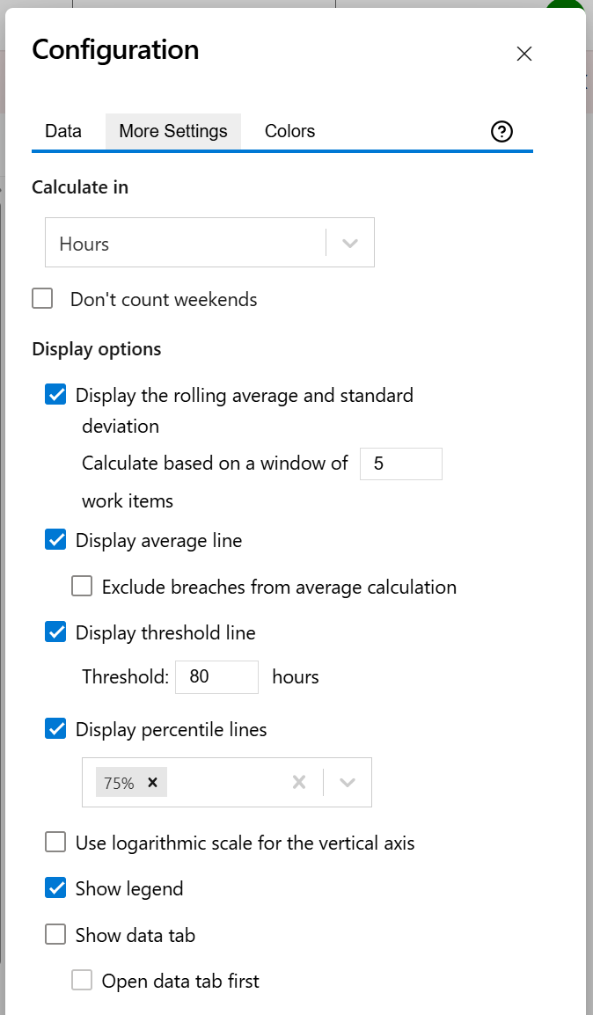593x1015 pixels.
Task: Disable the rolling average and standard deviation
Action: 55,395
